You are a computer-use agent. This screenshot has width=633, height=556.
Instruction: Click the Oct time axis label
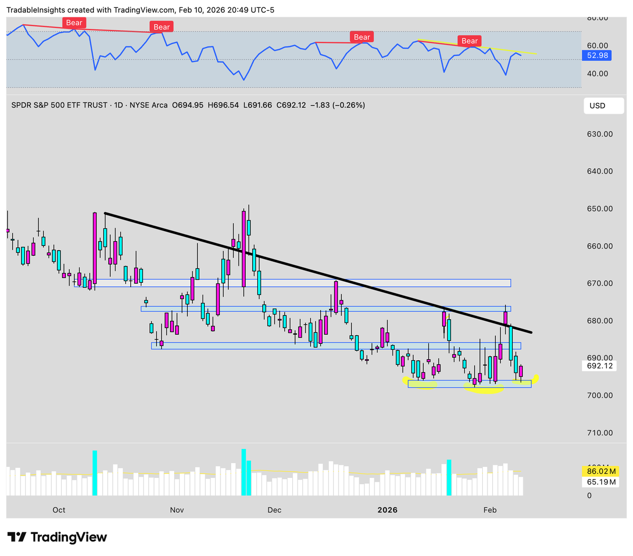[59, 510]
